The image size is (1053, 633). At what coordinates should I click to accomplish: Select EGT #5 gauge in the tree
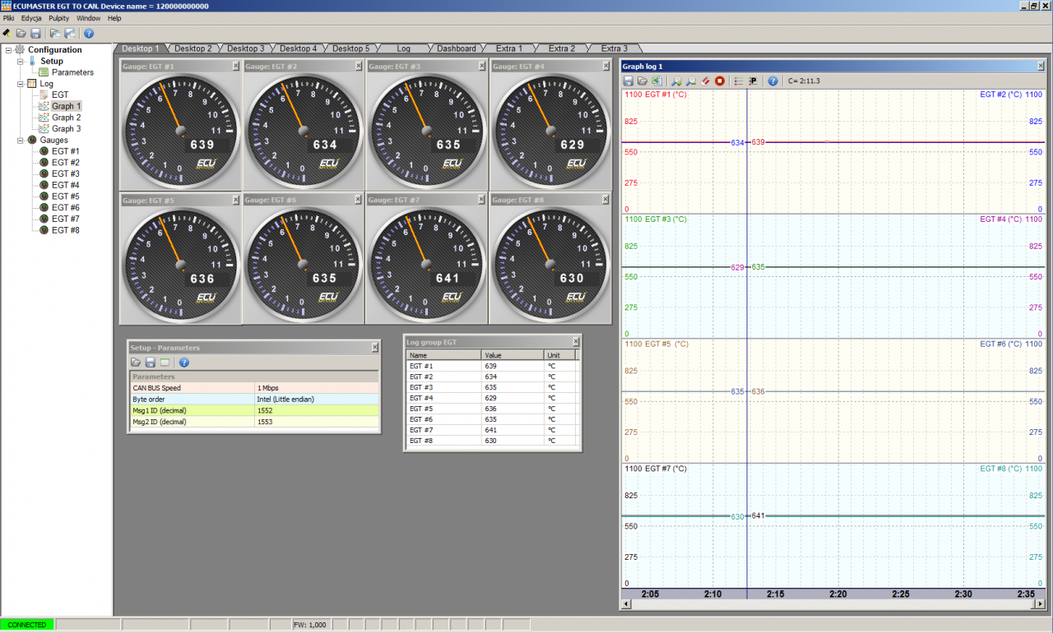(x=65, y=196)
